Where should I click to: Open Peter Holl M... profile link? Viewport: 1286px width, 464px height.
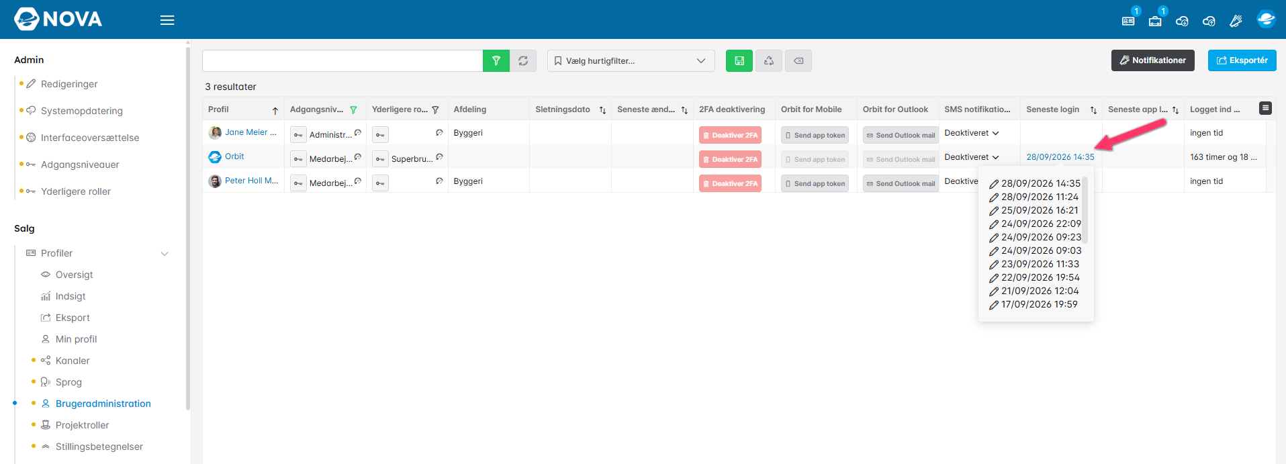[251, 181]
